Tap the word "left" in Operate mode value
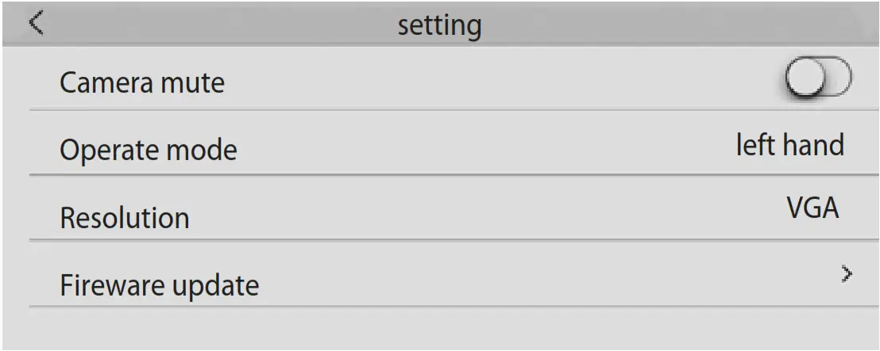This screenshot has width=880, height=351. (754, 145)
